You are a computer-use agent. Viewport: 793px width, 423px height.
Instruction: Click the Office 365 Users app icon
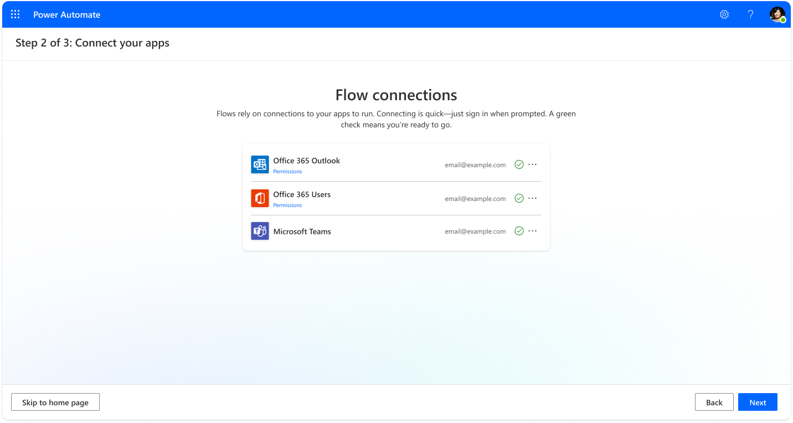[260, 198]
